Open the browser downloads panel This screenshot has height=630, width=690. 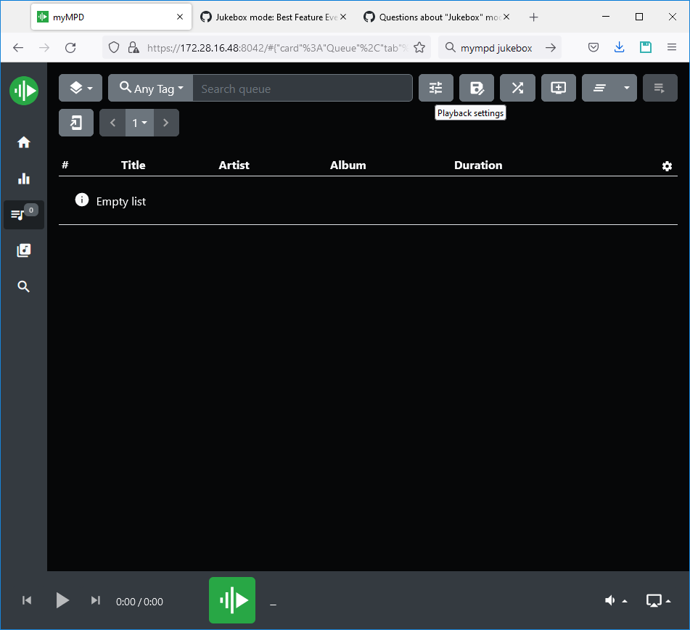[x=619, y=47]
